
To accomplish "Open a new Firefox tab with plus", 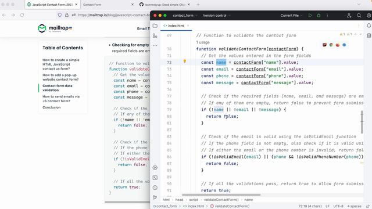I will 198,5.
